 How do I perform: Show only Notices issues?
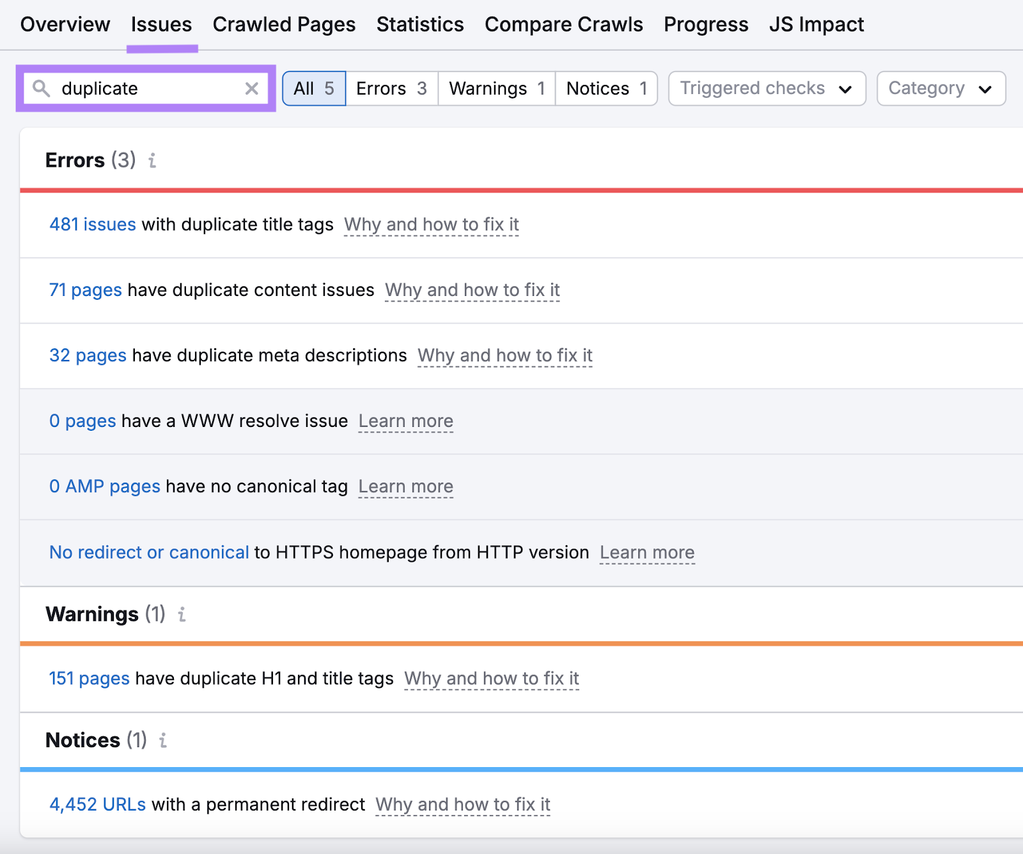605,88
